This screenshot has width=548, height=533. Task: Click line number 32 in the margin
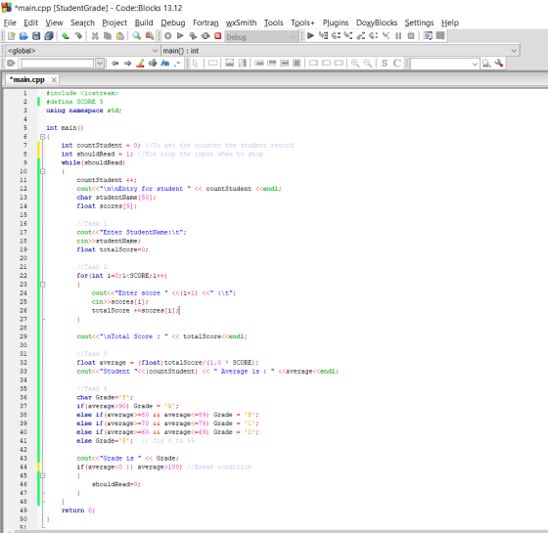coord(23,363)
